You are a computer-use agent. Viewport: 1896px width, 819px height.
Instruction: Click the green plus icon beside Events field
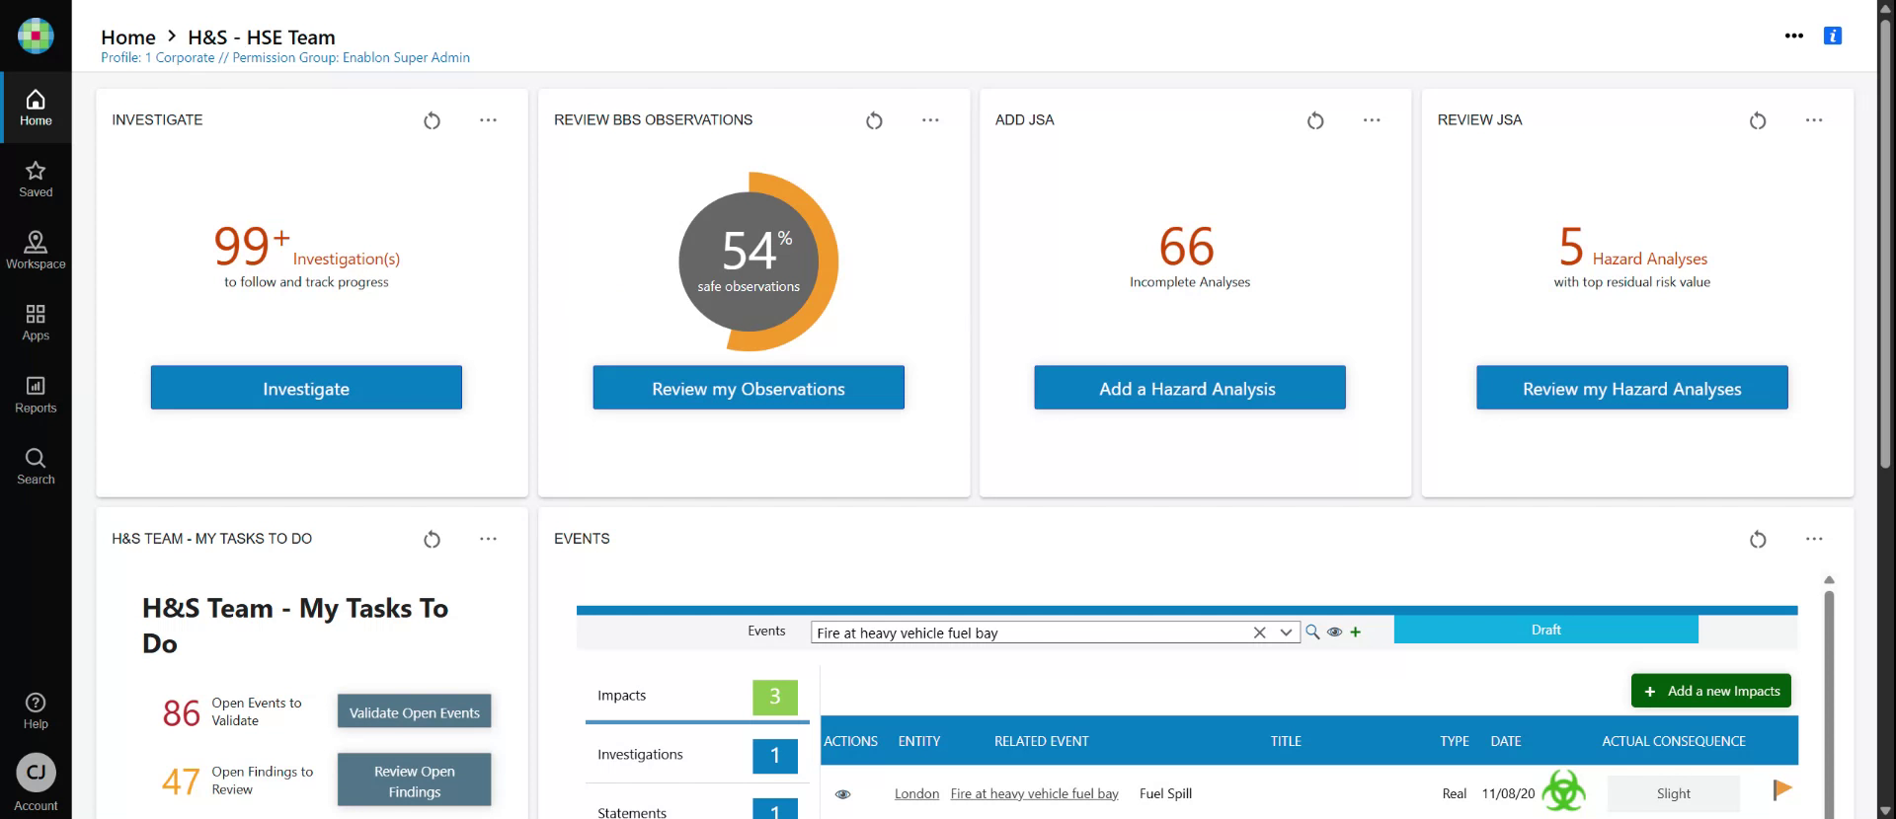click(x=1355, y=633)
